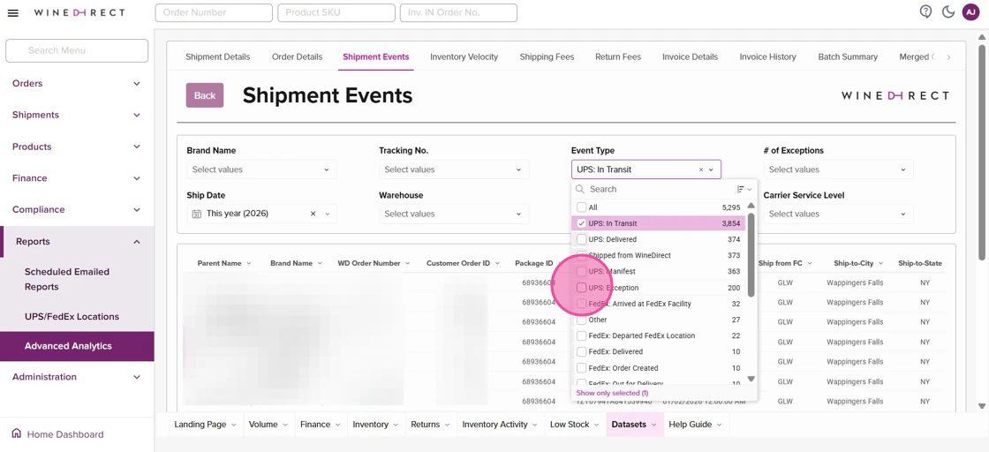Open Ship from FC column chevron

(x=809, y=263)
